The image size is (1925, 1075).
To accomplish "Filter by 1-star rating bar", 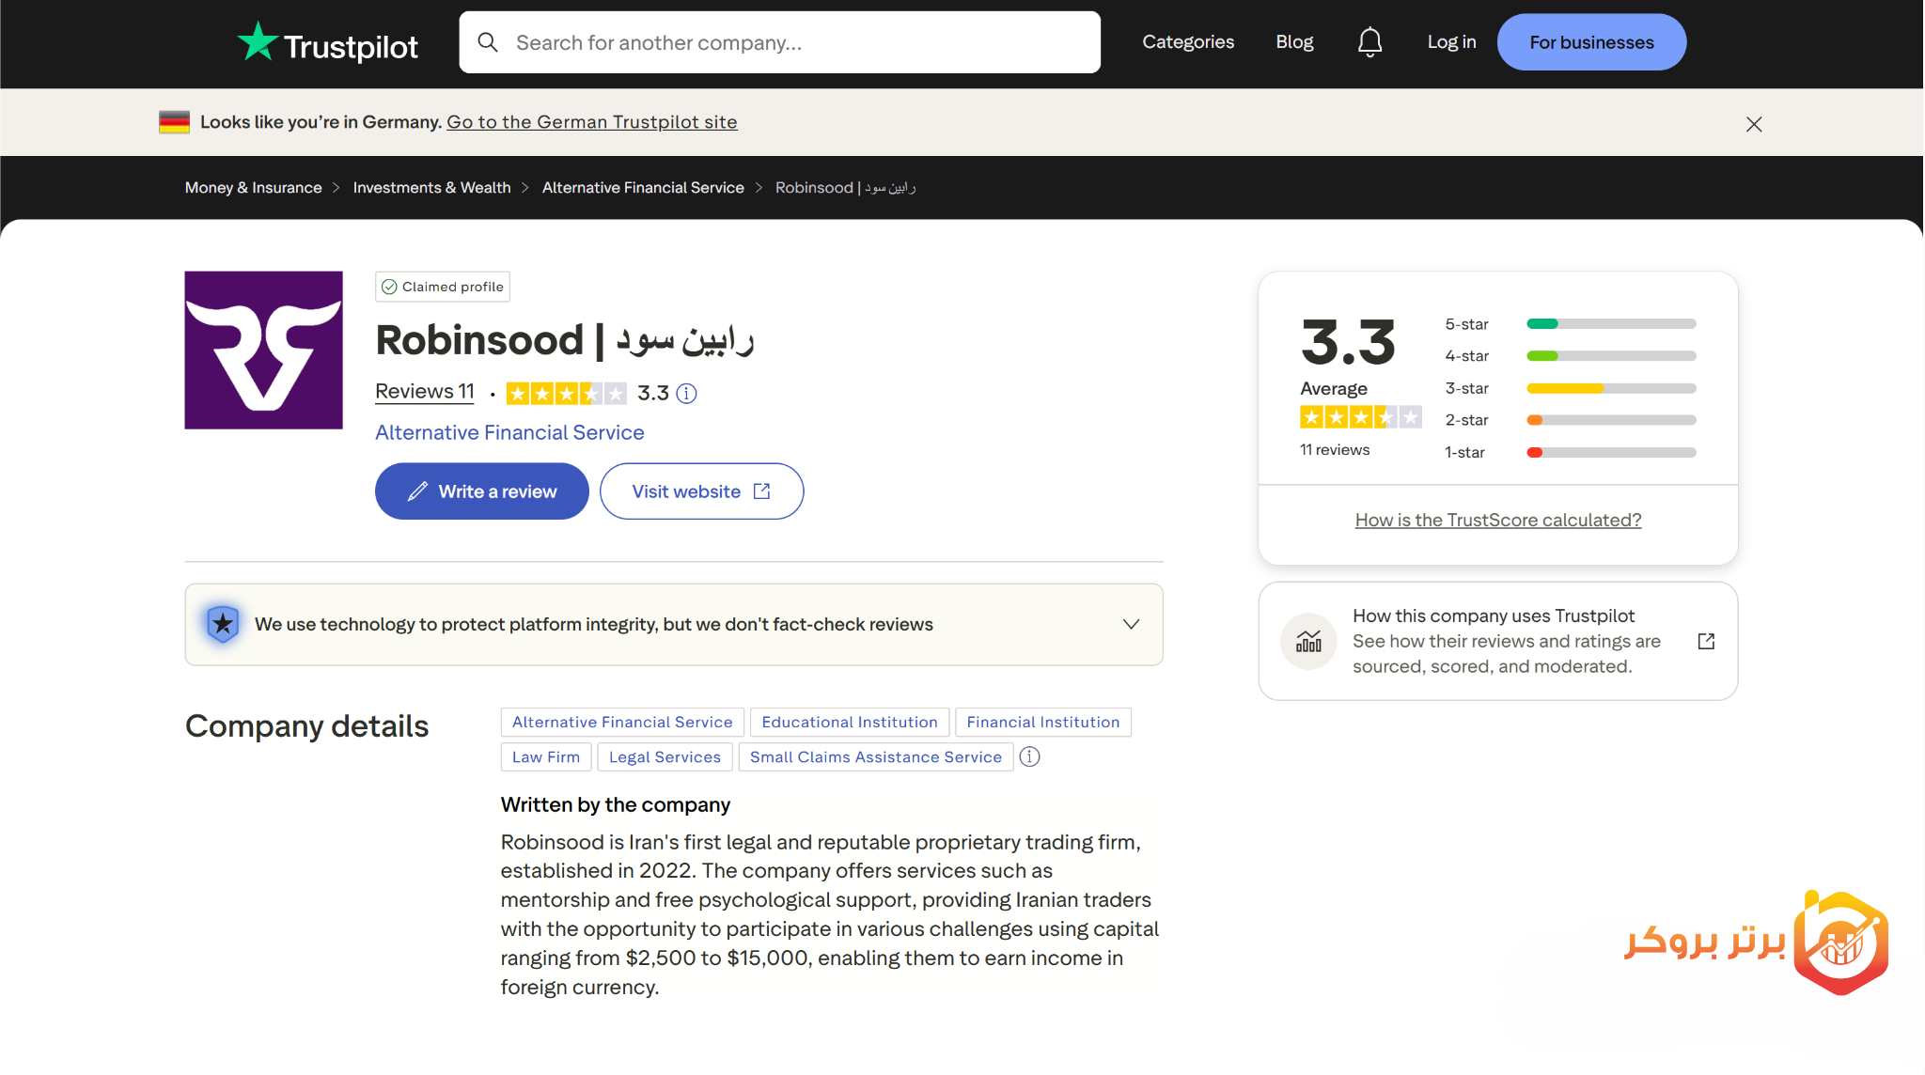I will coord(1571,452).
